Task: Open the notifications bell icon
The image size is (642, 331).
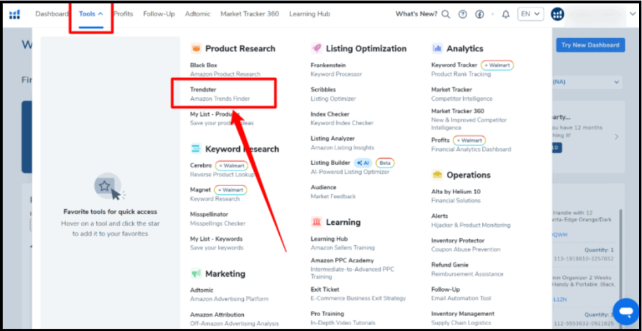Action: tap(506, 14)
